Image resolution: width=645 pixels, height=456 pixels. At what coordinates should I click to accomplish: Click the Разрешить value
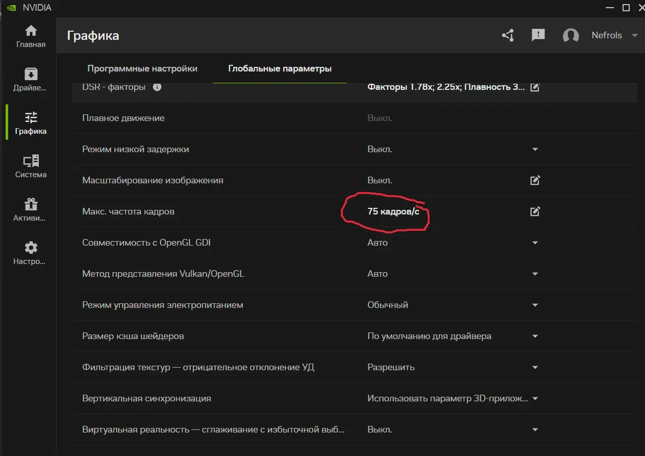point(391,367)
